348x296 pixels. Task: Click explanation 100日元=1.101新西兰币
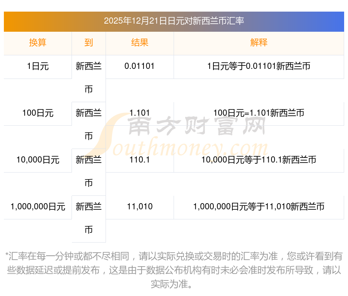(259, 113)
